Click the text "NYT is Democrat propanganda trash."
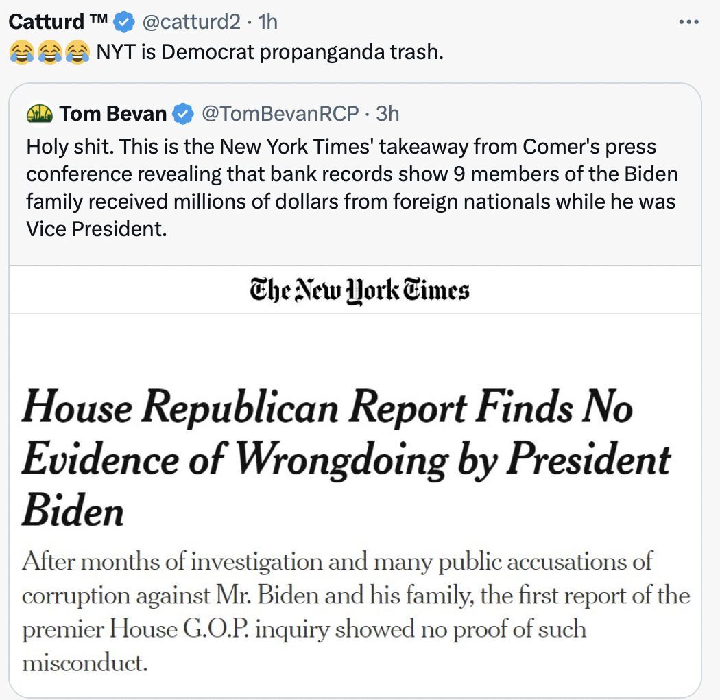The height and width of the screenshot is (700, 720). [270, 52]
